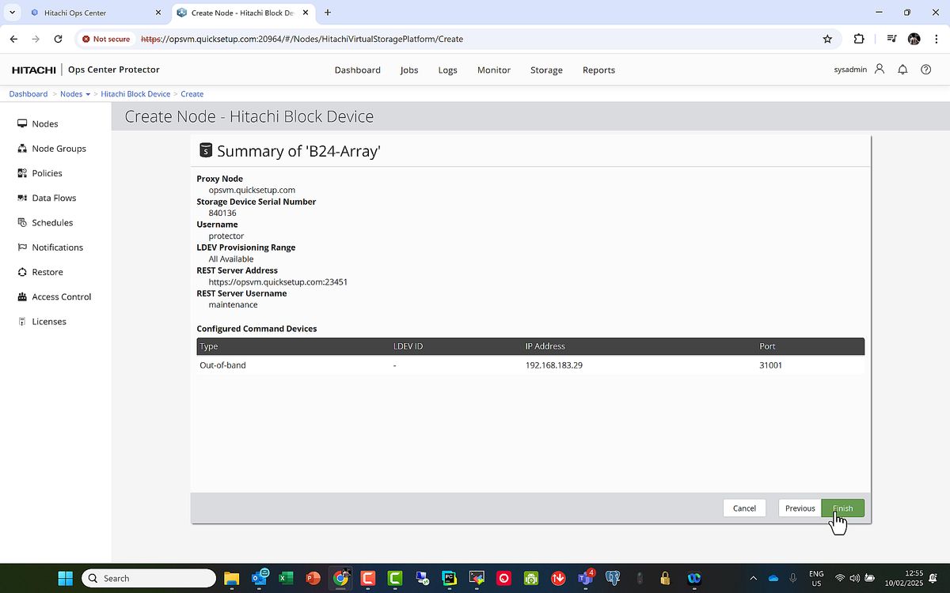The width and height of the screenshot is (950, 593).
Task: Focus the browser address bar URL
Action: (x=302, y=39)
